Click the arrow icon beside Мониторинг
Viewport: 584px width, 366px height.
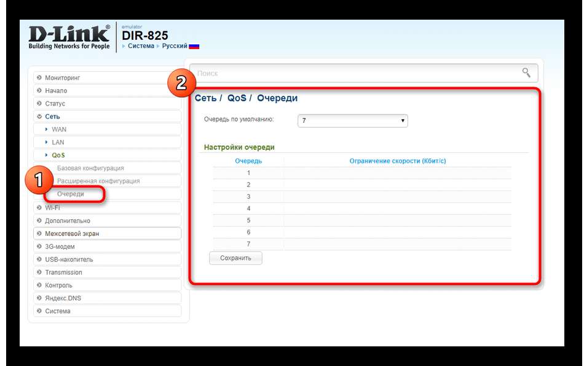point(39,77)
